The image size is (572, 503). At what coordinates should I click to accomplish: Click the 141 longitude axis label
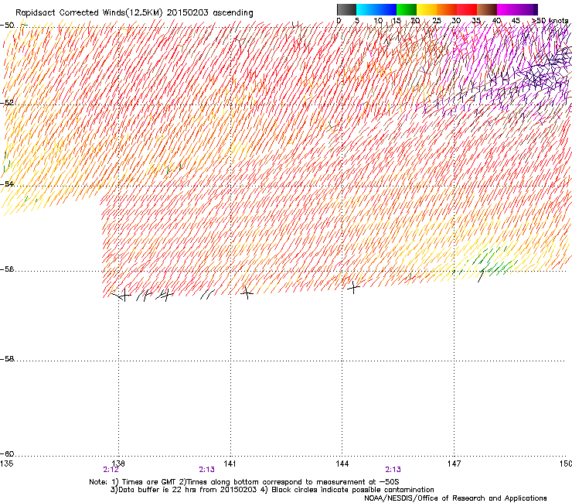[x=230, y=464]
